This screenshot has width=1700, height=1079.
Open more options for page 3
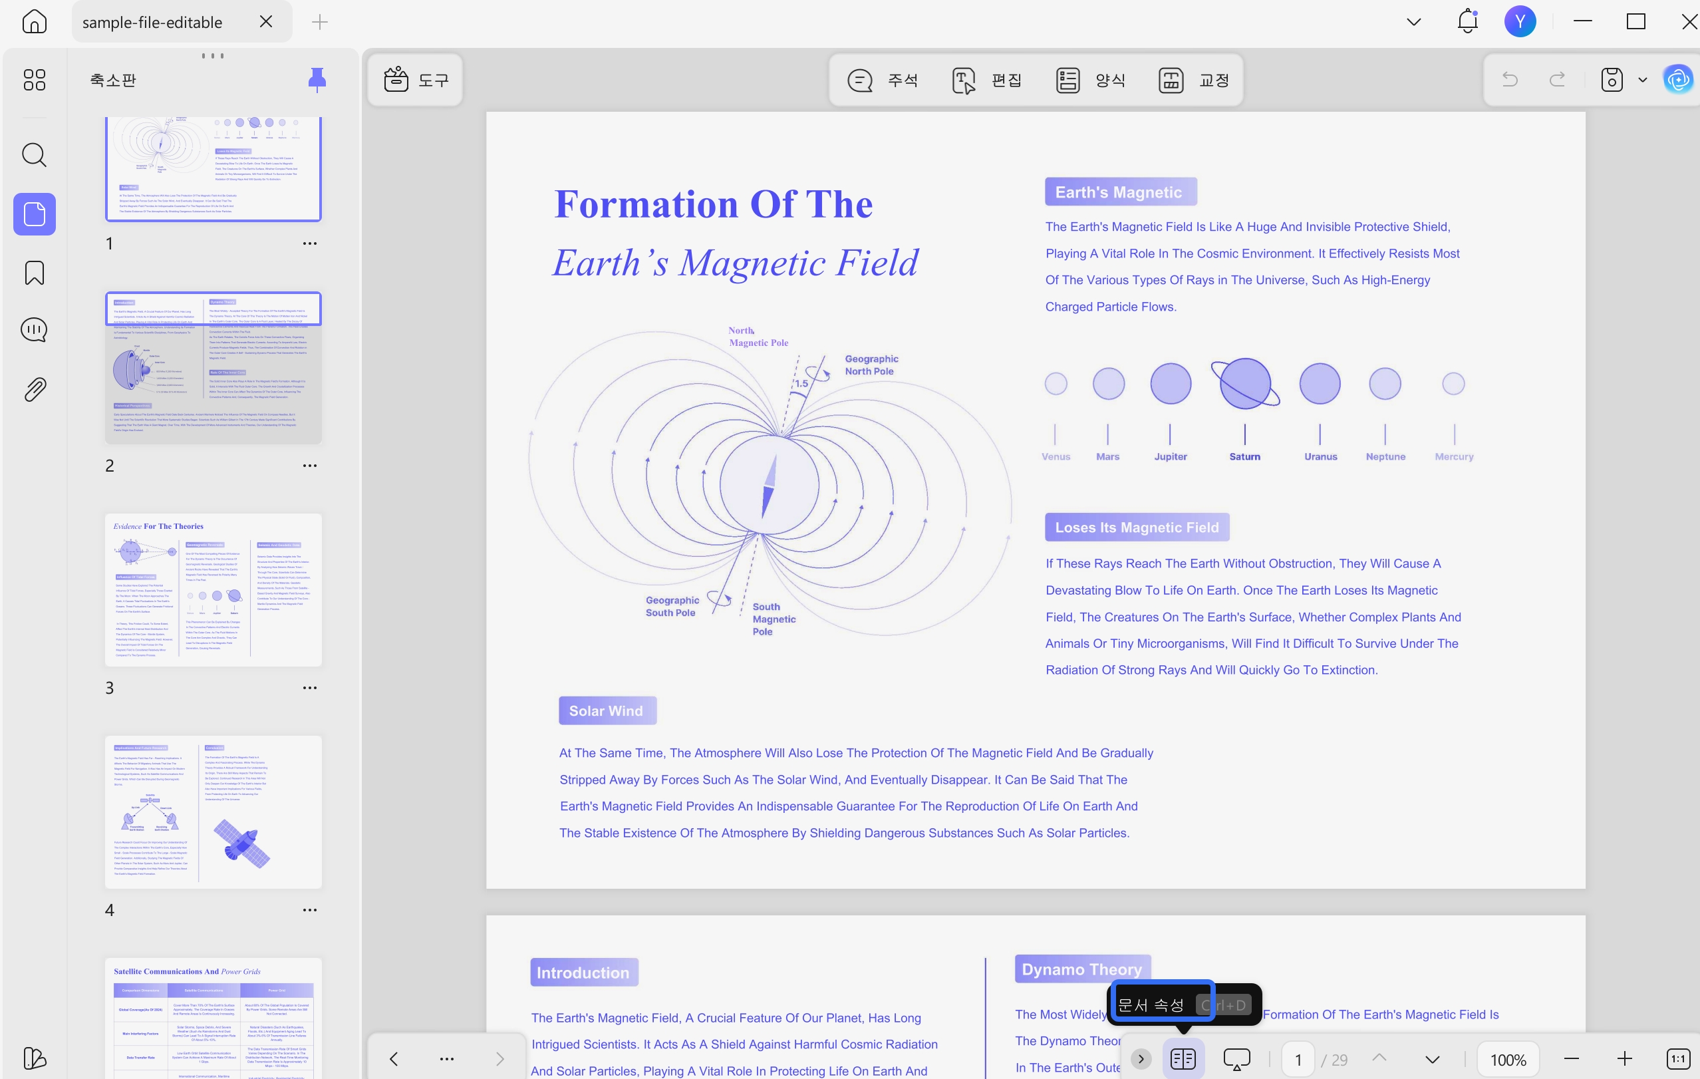(x=309, y=688)
